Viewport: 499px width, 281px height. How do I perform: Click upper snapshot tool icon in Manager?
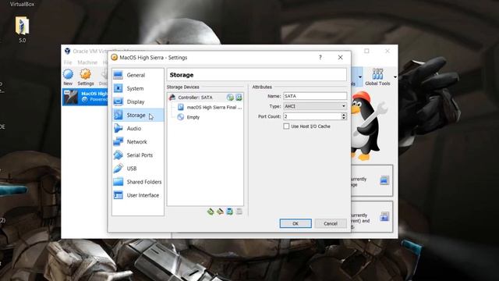coord(384,180)
